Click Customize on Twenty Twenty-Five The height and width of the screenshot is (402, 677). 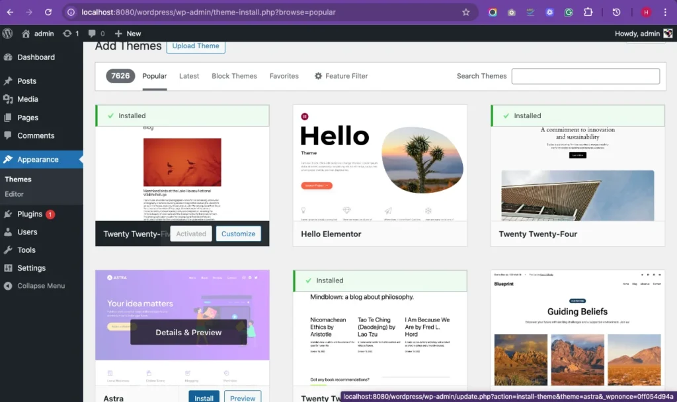click(238, 234)
